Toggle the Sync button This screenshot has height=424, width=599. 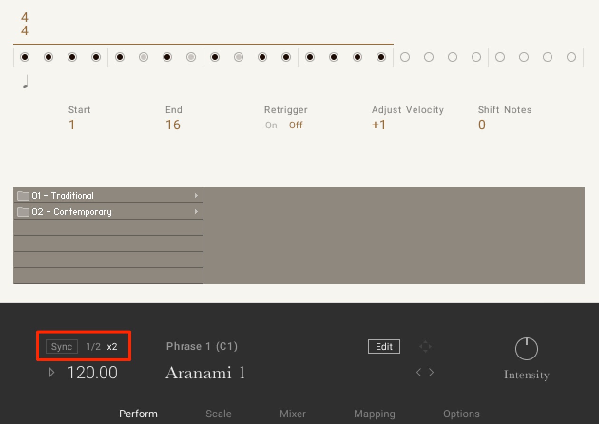(62, 347)
